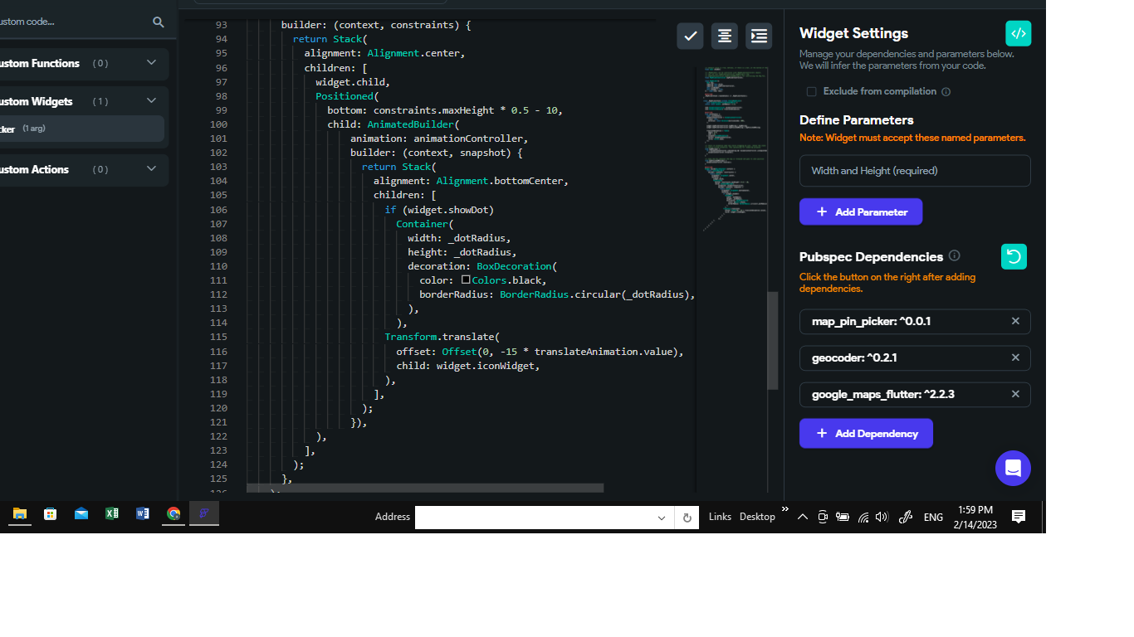Click the auto-indent icon in the editor toolbar
This screenshot has height=637, width=1134.
(758, 36)
